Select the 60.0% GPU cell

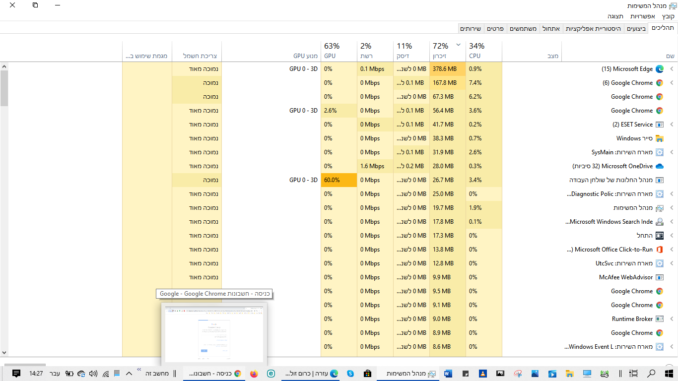(339, 180)
